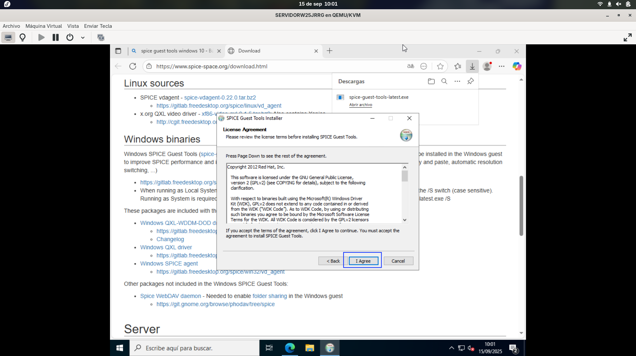The height and width of the screenshot is (356, 636).
Task: Open the Spice WebDAV daemon link
Action: tap(171, 296)
